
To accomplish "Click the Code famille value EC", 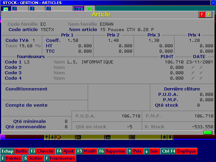I will click(x=43, y=24).
